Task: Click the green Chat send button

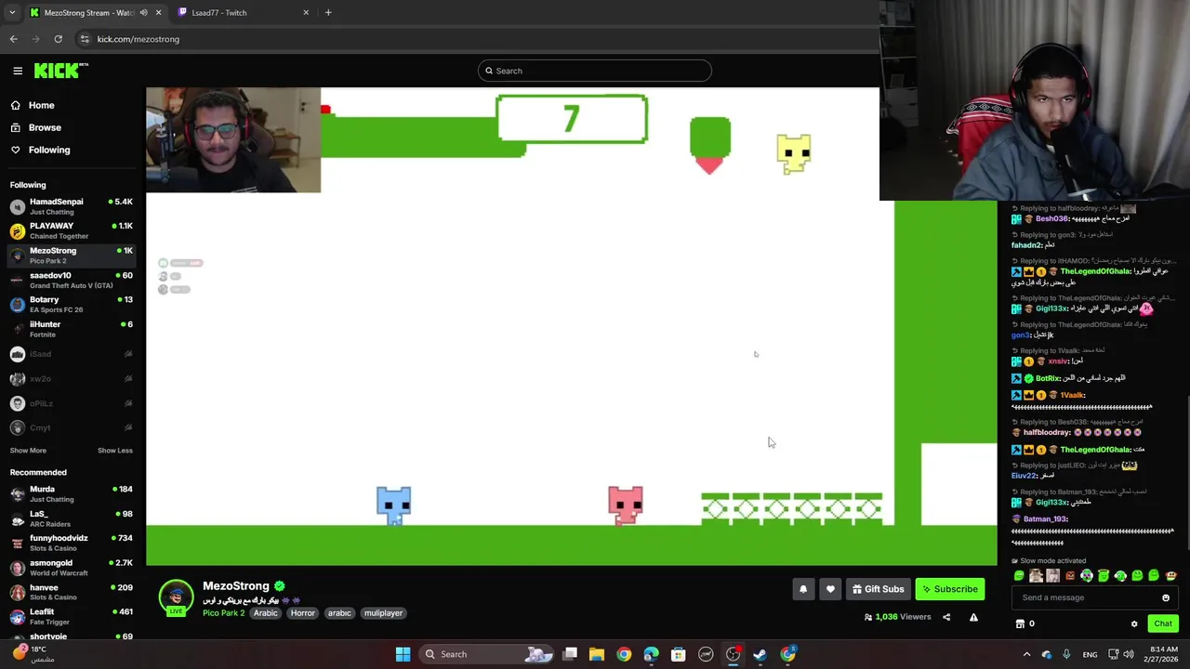Action: 1162,623
